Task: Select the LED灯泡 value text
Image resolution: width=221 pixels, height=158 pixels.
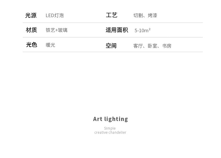Action: (x=55, y=15)
